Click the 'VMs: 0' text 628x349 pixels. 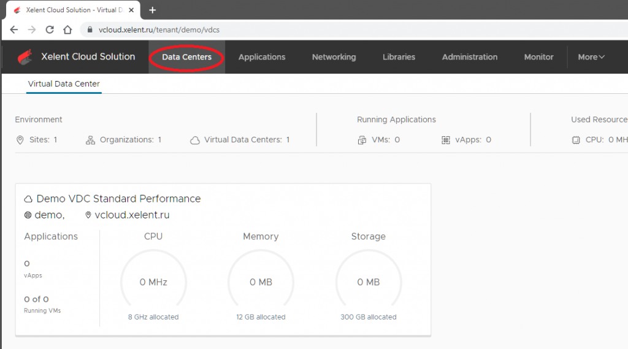point(386,139)
